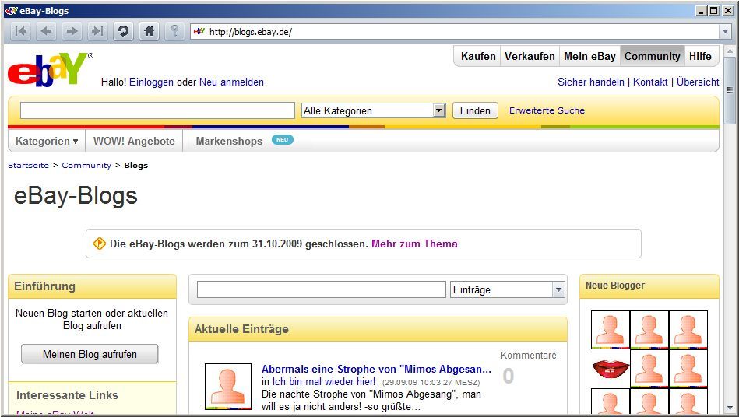Open the Einträge search type dropdown
This screenshot has height=417, width=739.
pyautogui.click(x=558, y=289)
